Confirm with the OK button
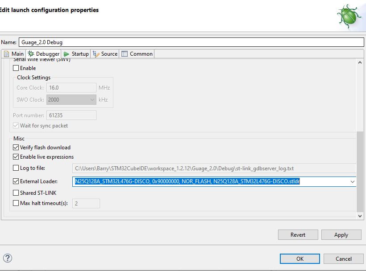 pos(299,259)
